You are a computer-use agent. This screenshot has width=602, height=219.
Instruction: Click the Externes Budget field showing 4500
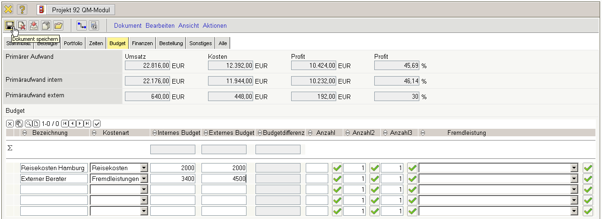coord(224,179)
